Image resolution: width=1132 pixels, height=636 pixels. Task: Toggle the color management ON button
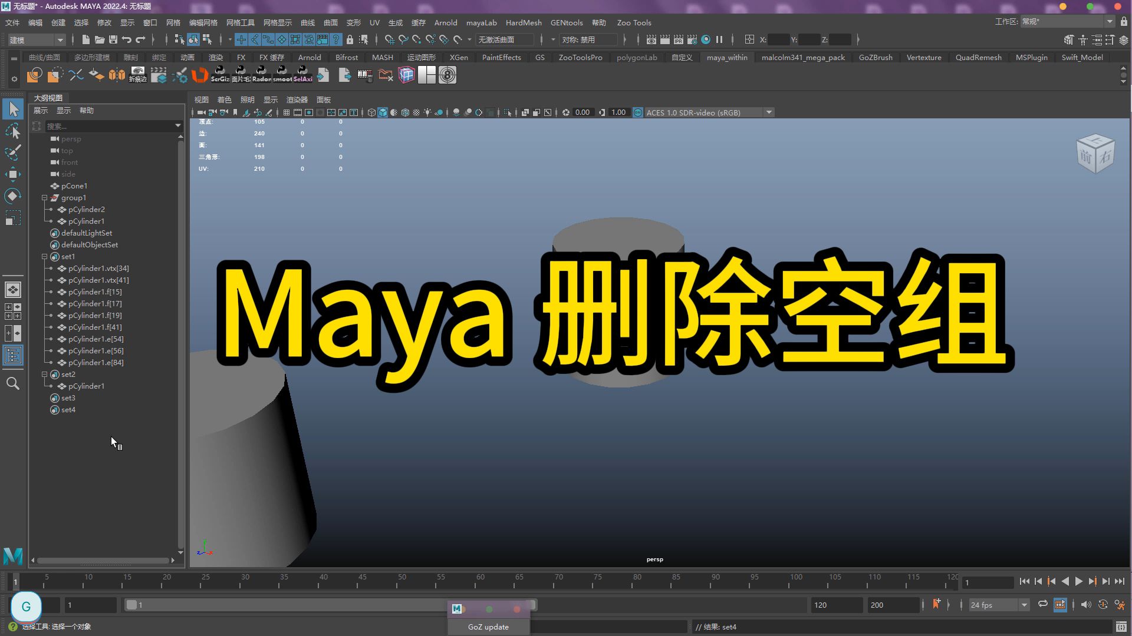click(x=638, y=112)
